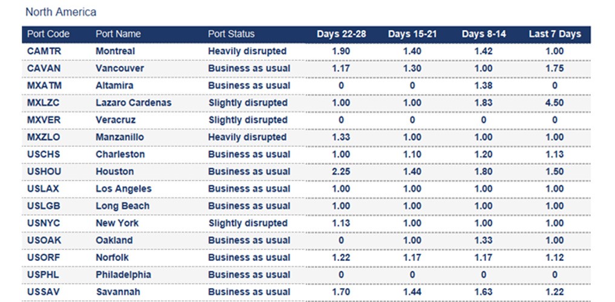Click the Port Code column header
This screenshot has height=302, width=615.
[x=48, y=34]
